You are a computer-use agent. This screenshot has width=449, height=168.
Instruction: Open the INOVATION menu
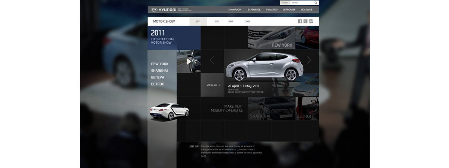coord(272,10)
